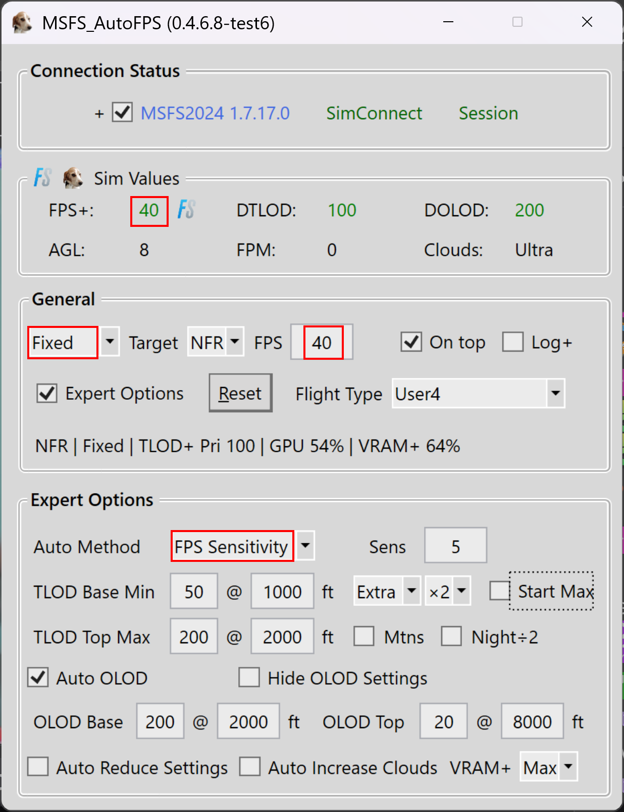Click the FPS+ value 40

point(149,210)
